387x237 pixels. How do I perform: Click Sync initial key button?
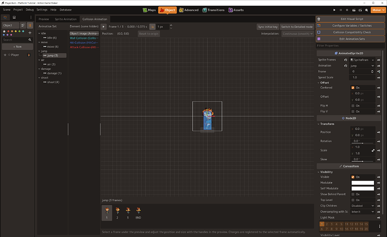coord(268,27)
